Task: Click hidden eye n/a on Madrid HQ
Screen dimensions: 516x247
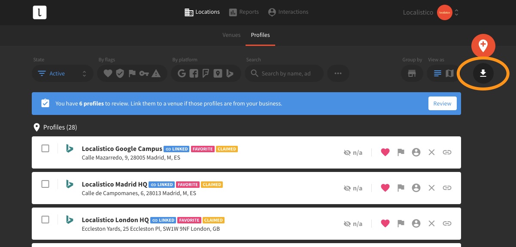Action: point(353,188)
